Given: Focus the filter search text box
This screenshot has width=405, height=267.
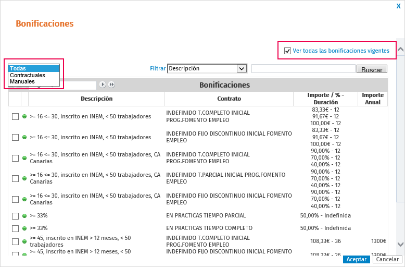Looking at the screenshot, I should [303, 68].
